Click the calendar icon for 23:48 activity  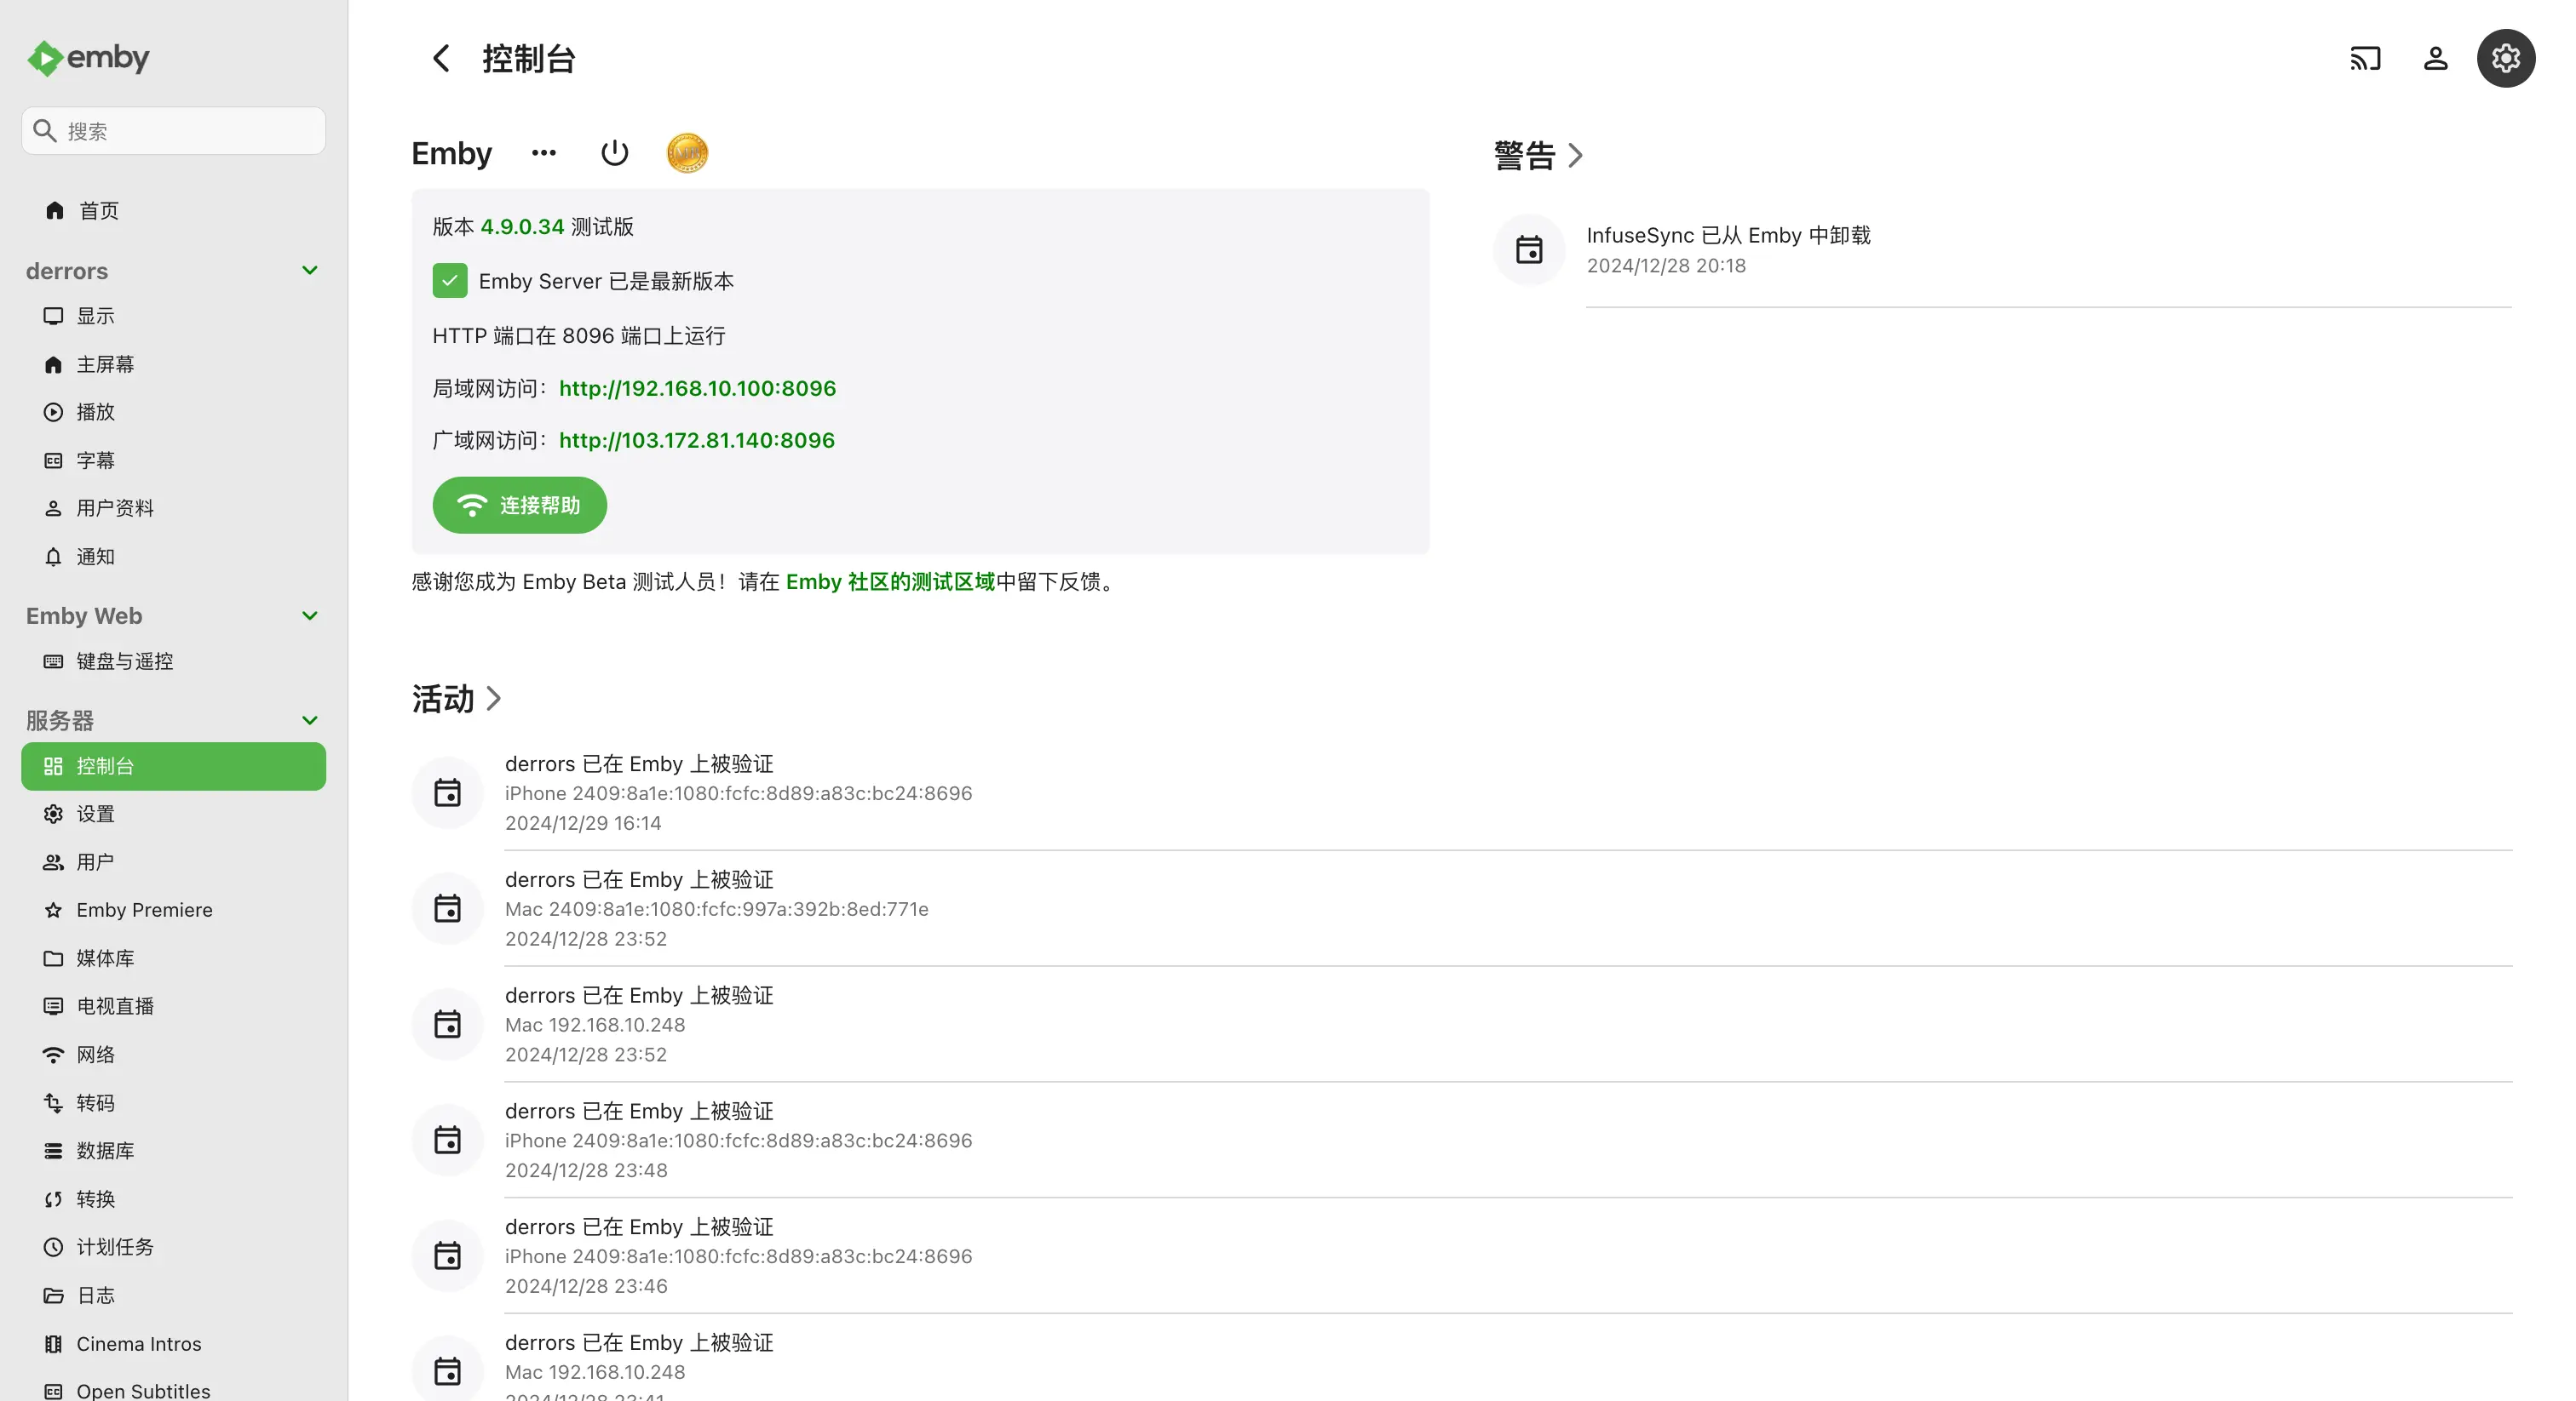pyautogui.click(x=448, y=1141)
